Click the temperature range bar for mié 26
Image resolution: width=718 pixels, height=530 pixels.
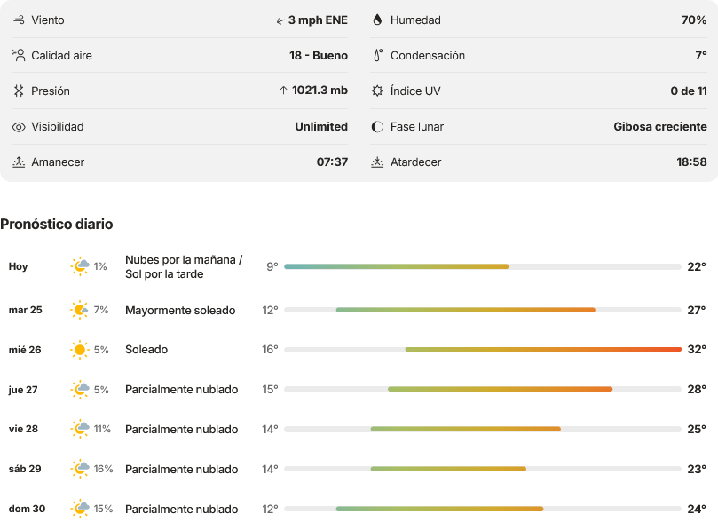coord(483,350)
